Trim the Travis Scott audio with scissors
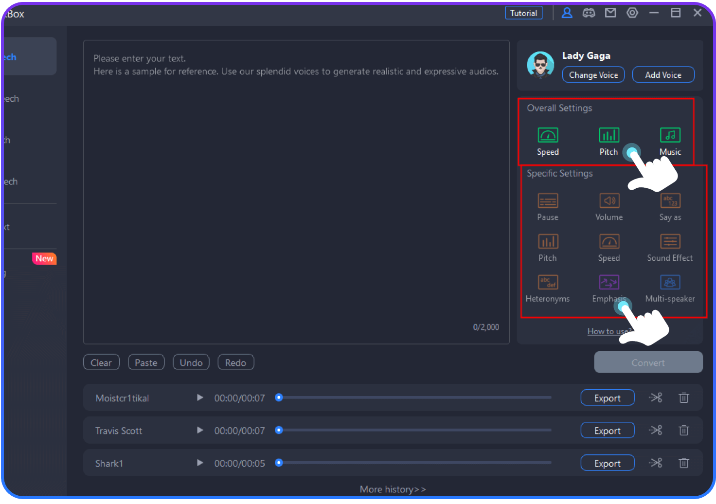Image resolution: width=716 pixels, height=504 pixels. coord(656,431)
